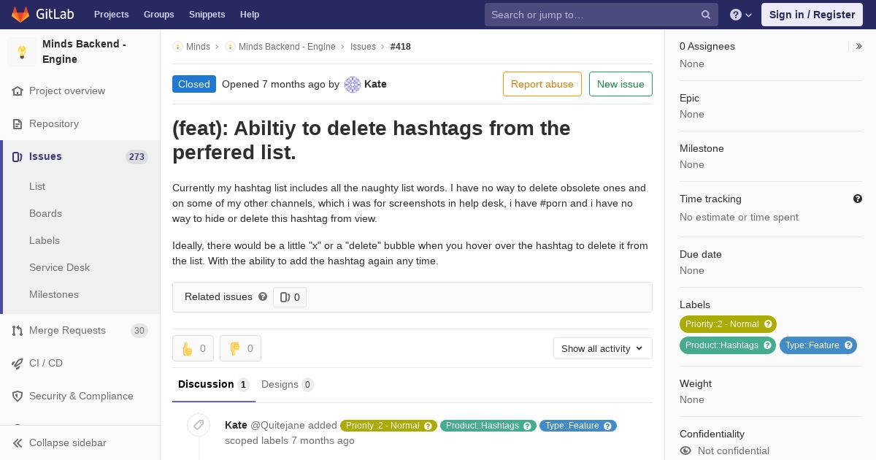Click Collapse sidebar text
The height and width of the screenshot is (460, 876).
(x=68, y=443)
